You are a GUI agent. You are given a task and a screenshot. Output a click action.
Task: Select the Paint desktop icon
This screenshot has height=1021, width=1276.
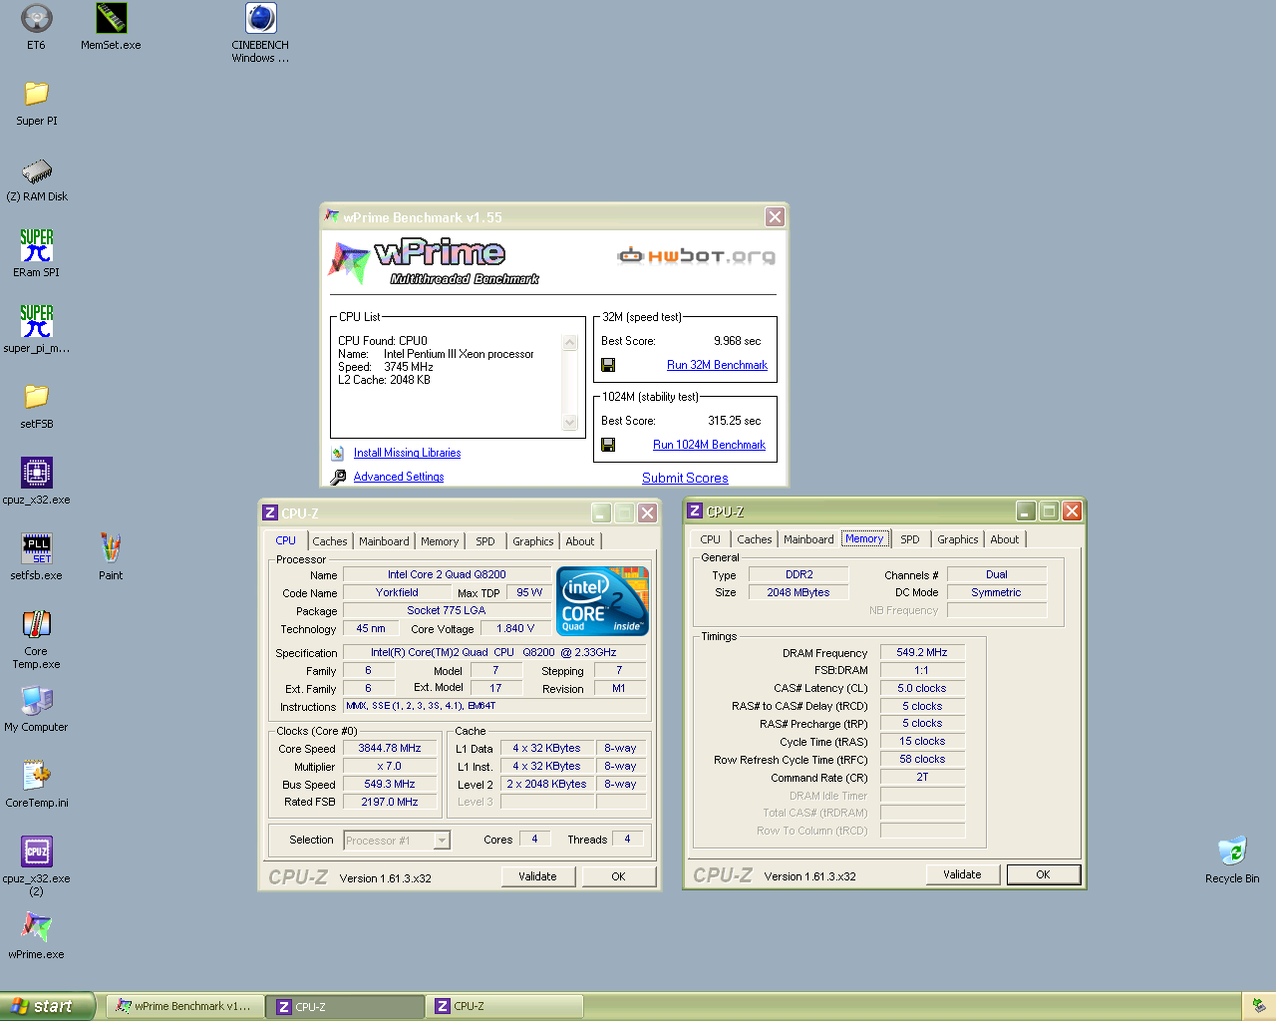tap(111, 557)
